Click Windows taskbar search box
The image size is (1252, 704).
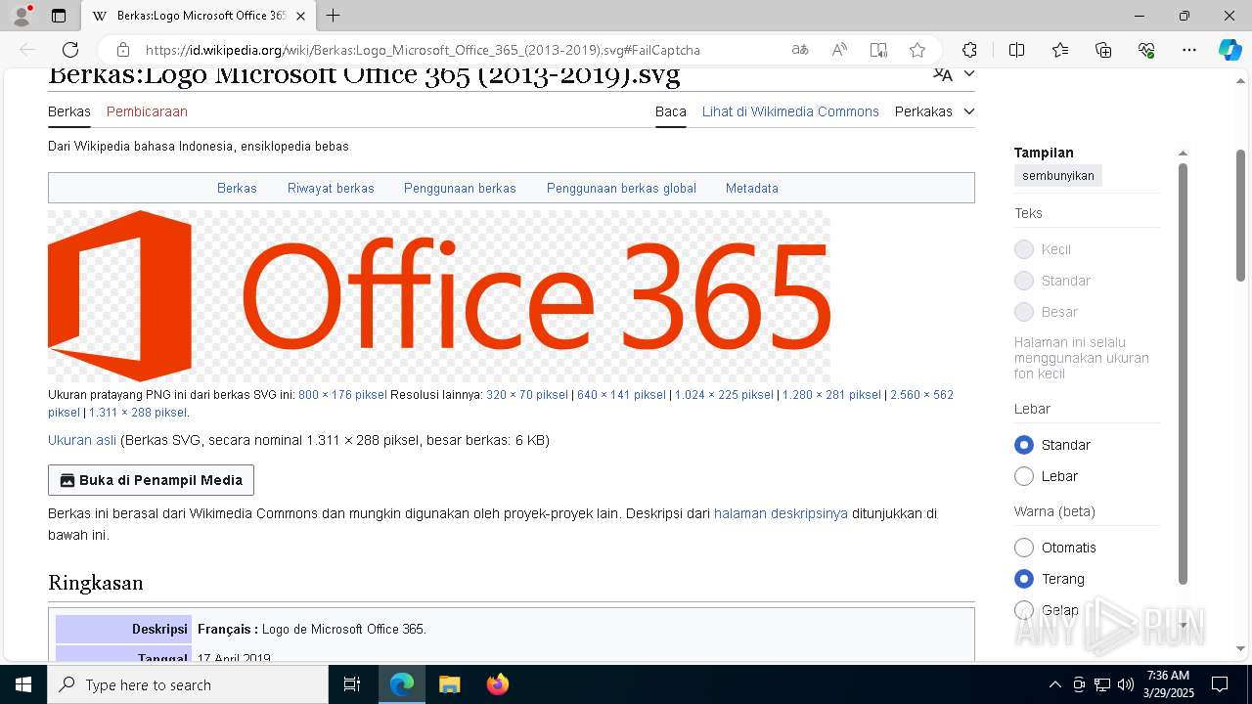click(188, 684)
